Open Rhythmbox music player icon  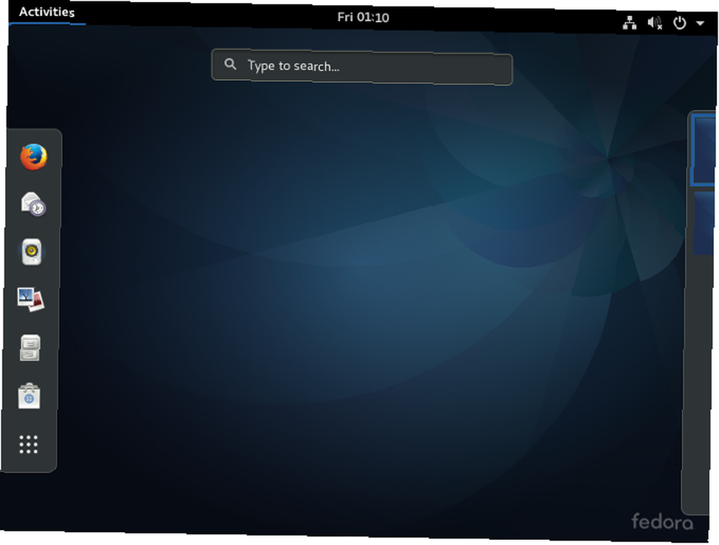32,252
